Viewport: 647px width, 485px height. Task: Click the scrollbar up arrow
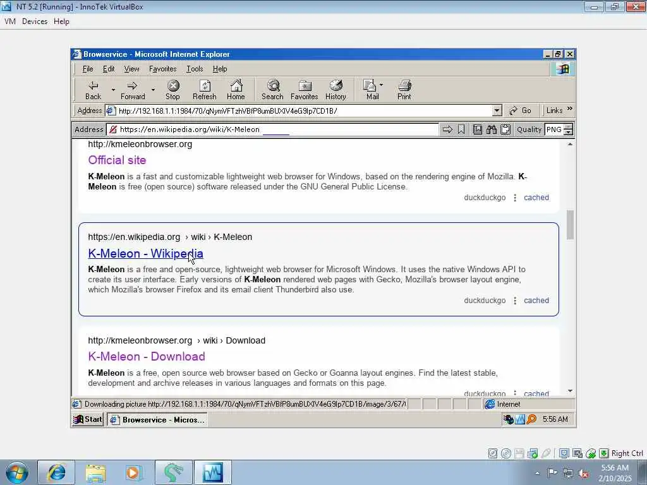click(571, 144)
